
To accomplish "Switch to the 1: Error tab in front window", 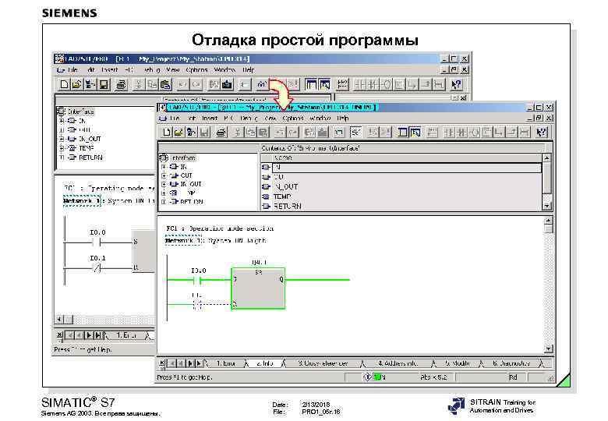I will pyautogui.click(x=226, y=363).
